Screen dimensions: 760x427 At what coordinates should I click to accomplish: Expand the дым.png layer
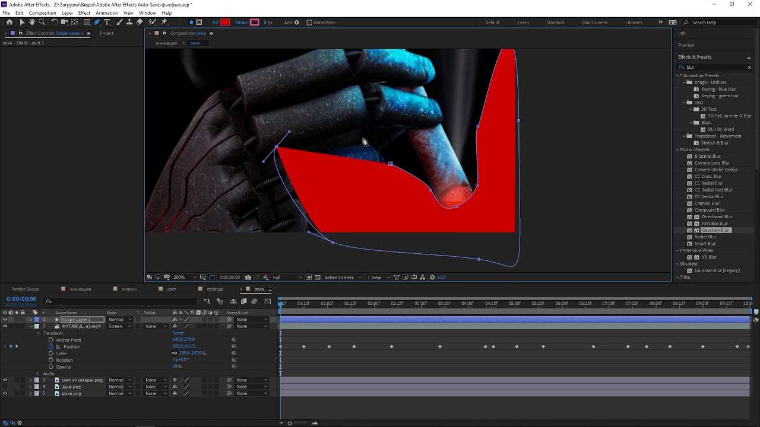tap(31, 387)
